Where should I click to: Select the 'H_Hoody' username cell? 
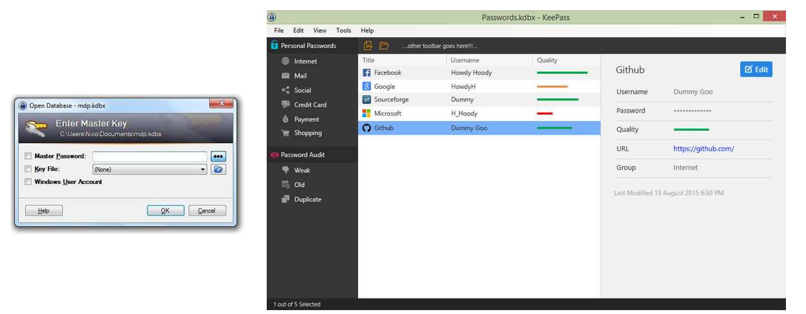point(464,113)
